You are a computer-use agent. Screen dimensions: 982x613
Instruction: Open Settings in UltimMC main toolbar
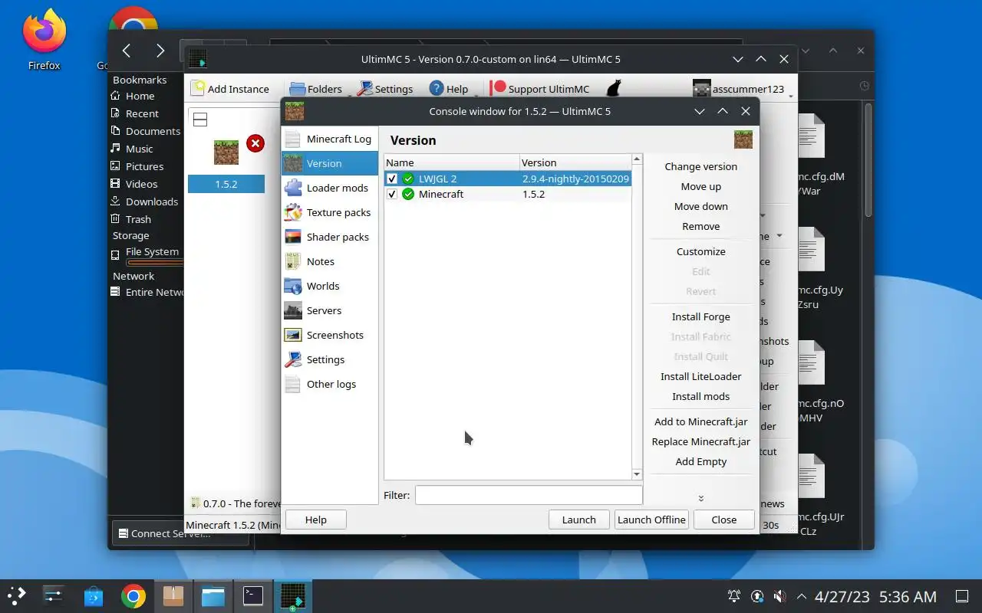coord(386,89)
